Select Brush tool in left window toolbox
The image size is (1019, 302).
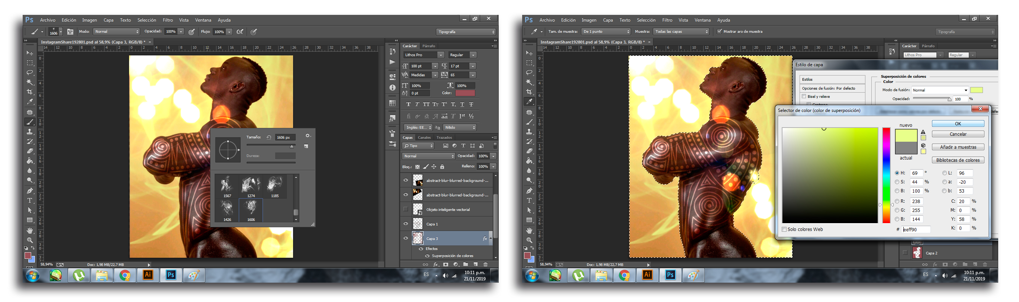click(x=30, y=122)
